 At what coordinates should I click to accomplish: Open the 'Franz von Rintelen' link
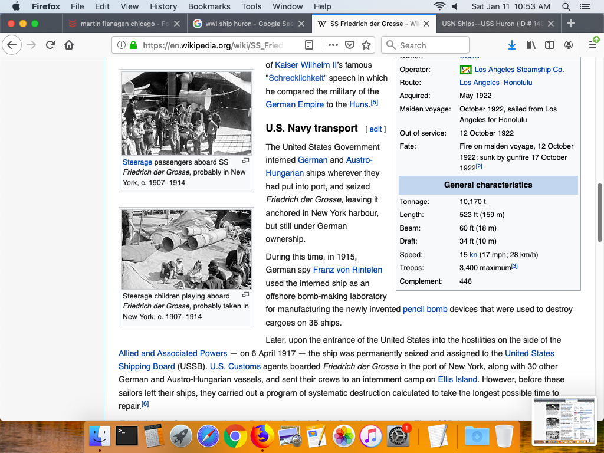[347, 270]
